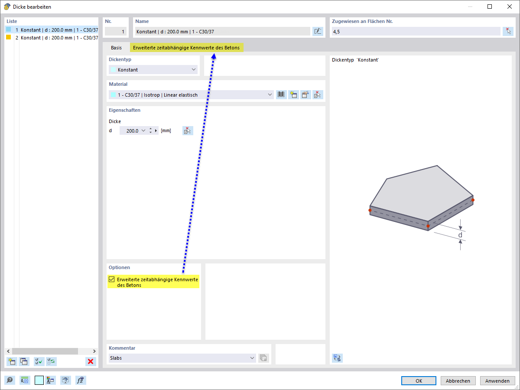
Task: Open Erweiterte zeitabhängige Kennwerte tab
Action: pos(186,47)
